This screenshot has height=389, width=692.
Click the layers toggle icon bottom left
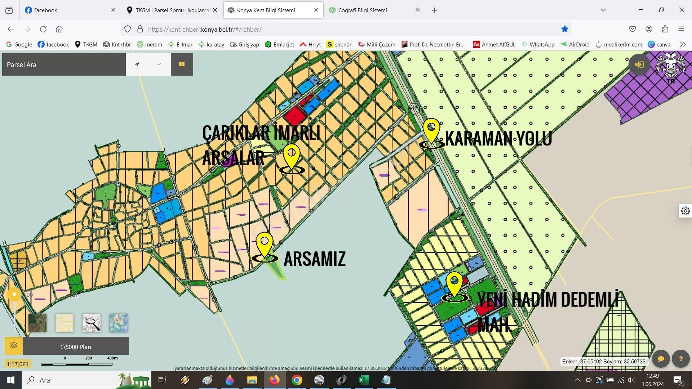pyautogui.click(x=13, y=346)
